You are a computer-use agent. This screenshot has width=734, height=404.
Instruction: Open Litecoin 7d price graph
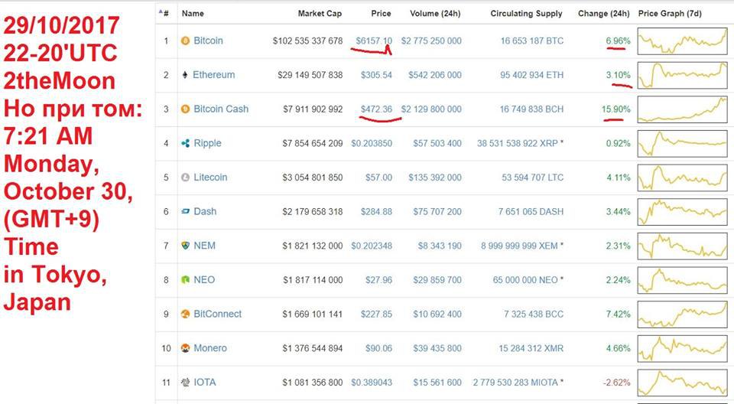click(x=683, y=178)
